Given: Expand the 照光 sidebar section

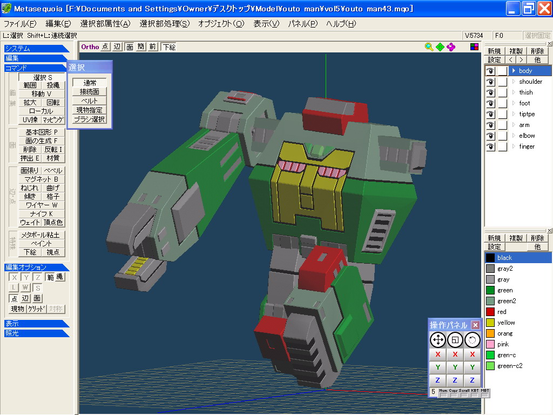Looking at the screenshot, I should [37, 333].
